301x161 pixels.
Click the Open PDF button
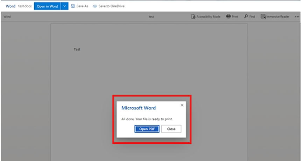tap(147, 129)
